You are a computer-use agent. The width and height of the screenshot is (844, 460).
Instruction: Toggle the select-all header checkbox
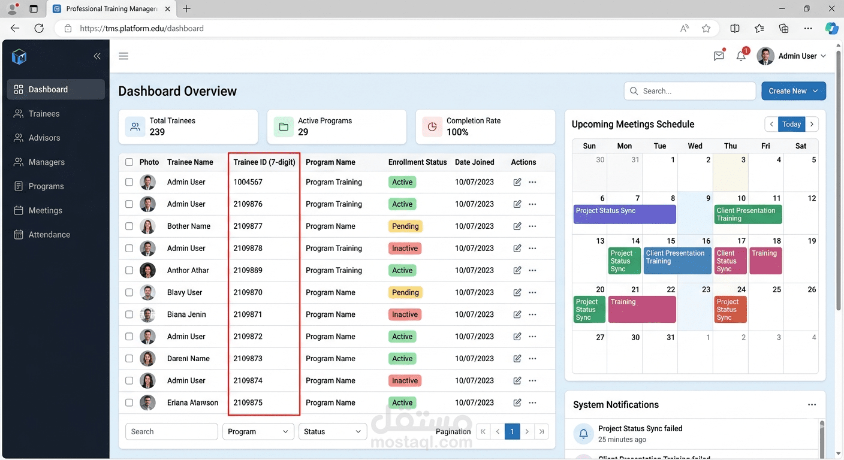pos(129,162)
